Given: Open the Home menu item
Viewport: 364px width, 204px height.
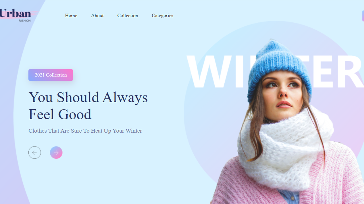Looking at the screenshot, I should (71, 16).
